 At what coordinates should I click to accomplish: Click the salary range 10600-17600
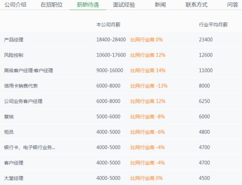pyautogui.click(x=111, y=55)
